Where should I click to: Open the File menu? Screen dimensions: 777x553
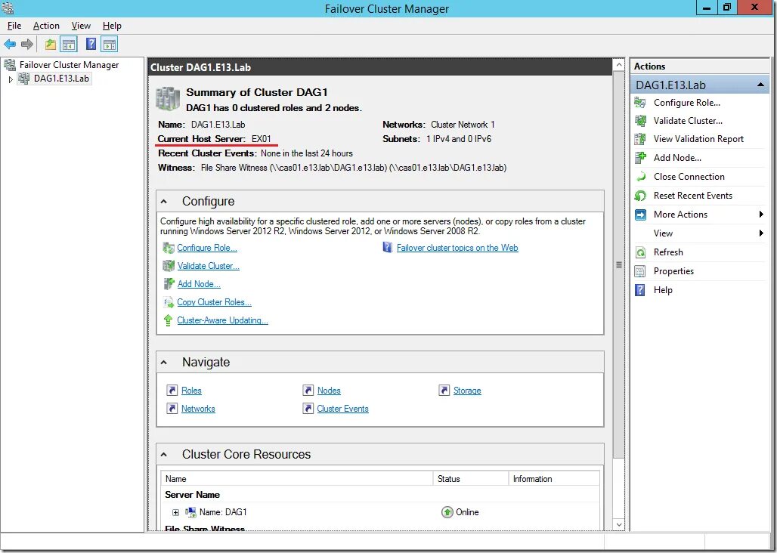click(14, 26)
